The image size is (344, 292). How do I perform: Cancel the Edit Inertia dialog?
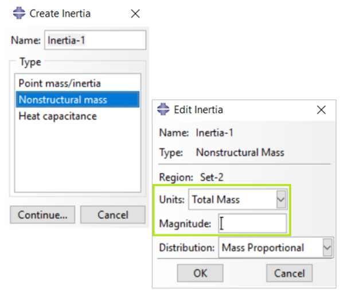290,273
